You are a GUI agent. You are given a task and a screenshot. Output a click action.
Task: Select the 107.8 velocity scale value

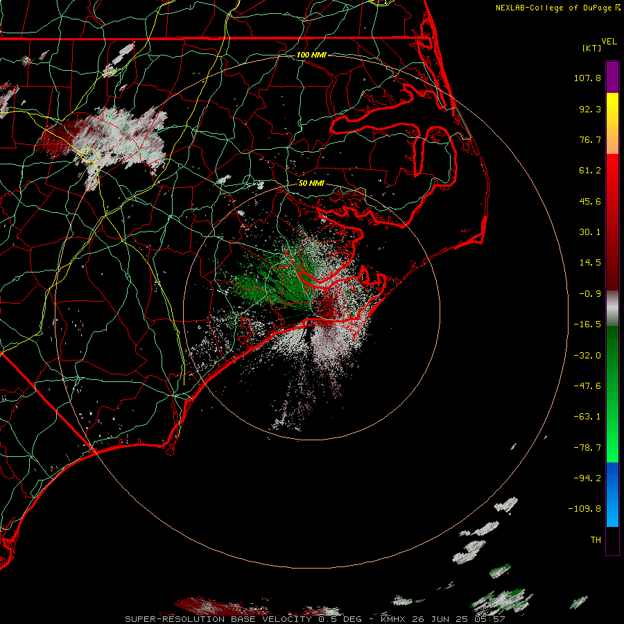587,78
